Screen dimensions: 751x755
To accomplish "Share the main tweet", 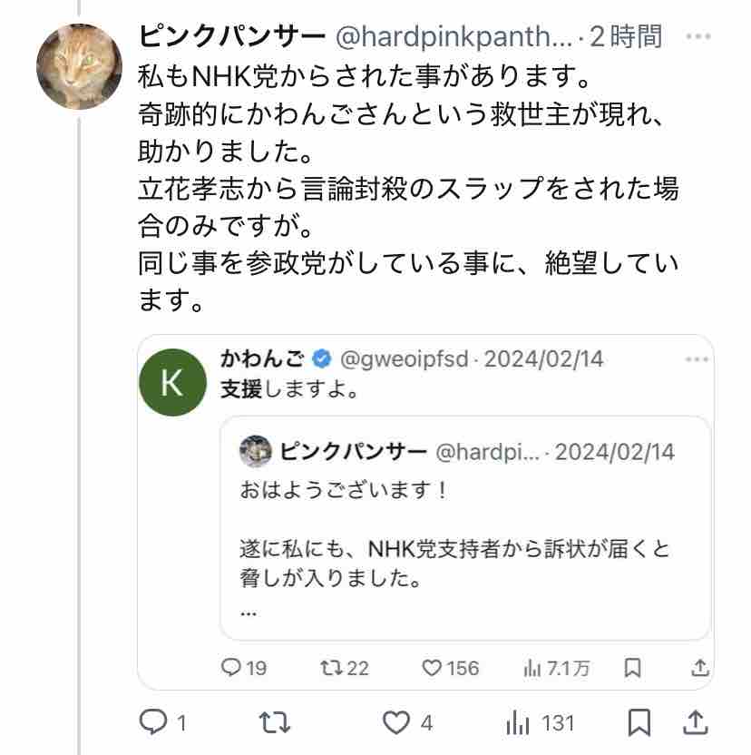I will 695,723.
